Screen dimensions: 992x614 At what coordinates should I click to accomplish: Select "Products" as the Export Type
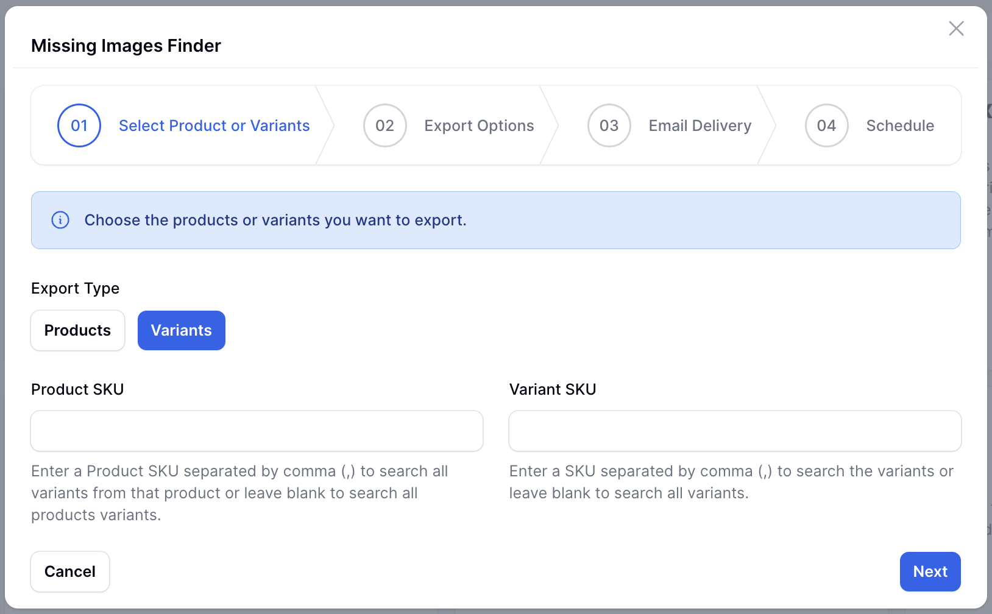[77, 330]
